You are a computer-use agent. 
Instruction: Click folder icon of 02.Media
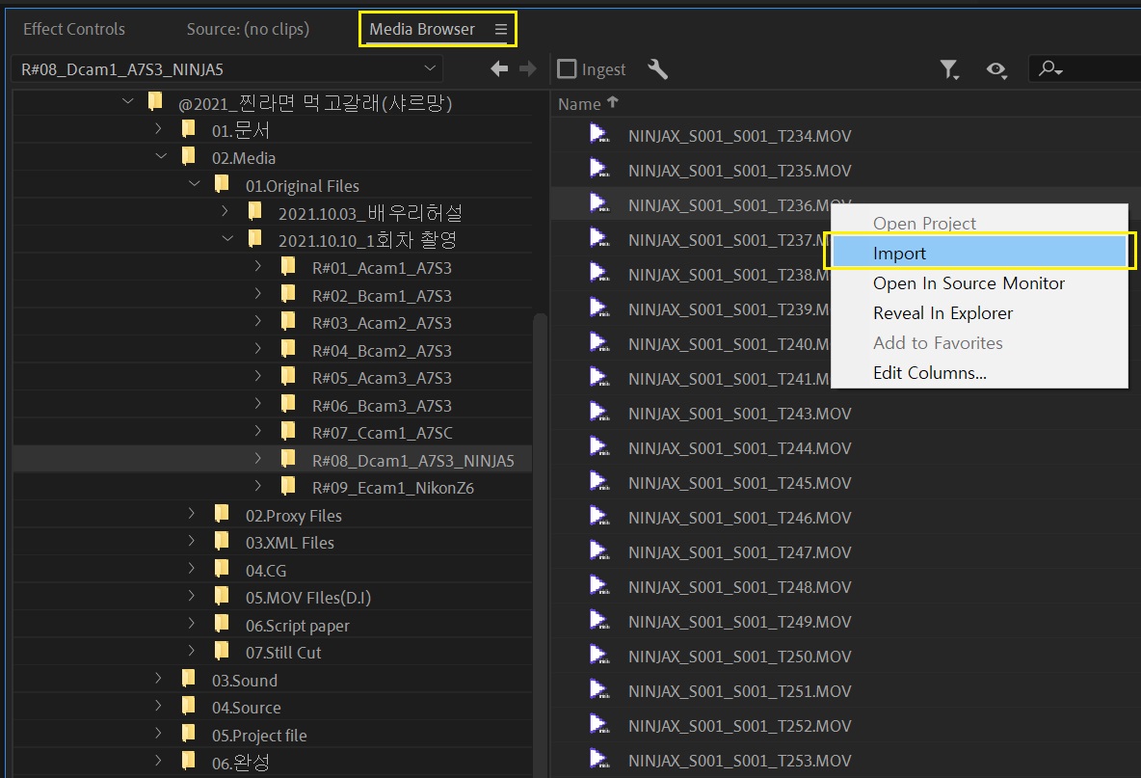tap(189, 156)
